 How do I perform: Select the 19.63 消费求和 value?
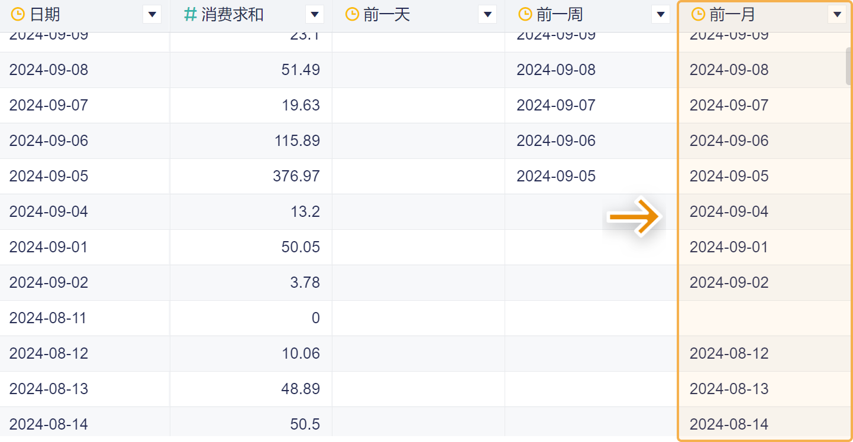301,105
